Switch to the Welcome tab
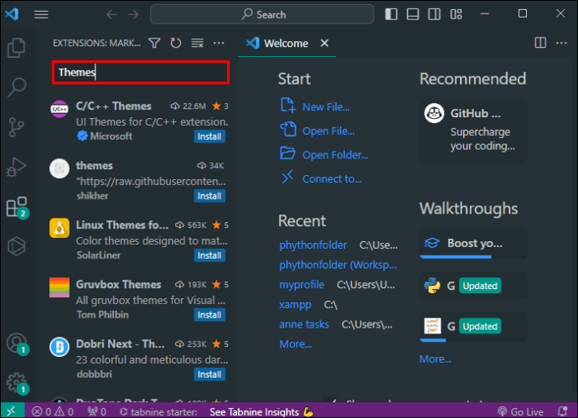The height and width of the screenshot is (418, 578). pos(286,44)
